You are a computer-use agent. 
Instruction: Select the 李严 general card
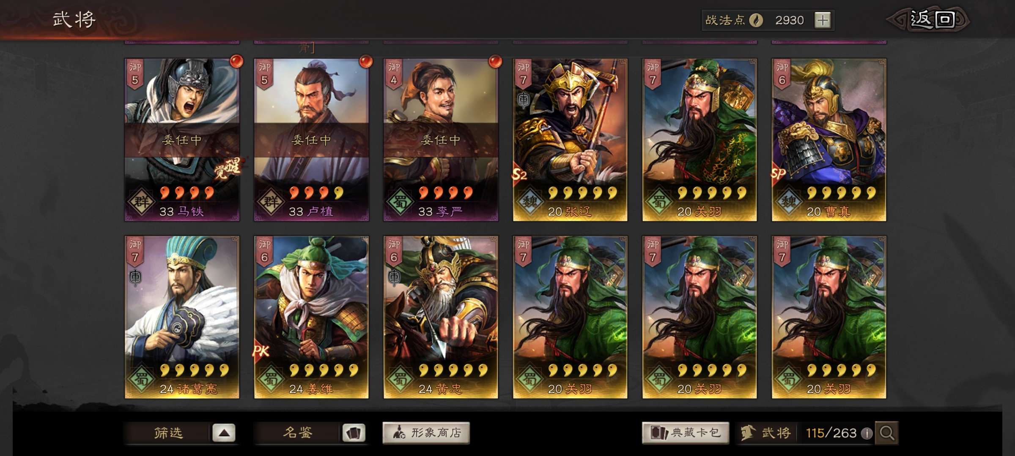[441, 140]
